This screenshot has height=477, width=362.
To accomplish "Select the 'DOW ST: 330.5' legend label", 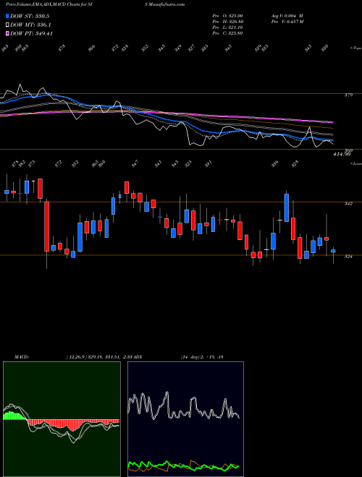I will 30,17.
